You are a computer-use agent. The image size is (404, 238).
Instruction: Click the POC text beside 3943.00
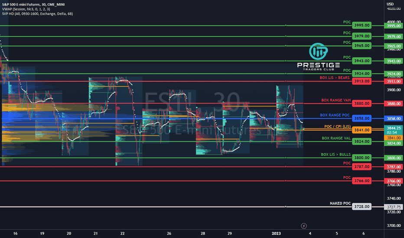[347, 58]
